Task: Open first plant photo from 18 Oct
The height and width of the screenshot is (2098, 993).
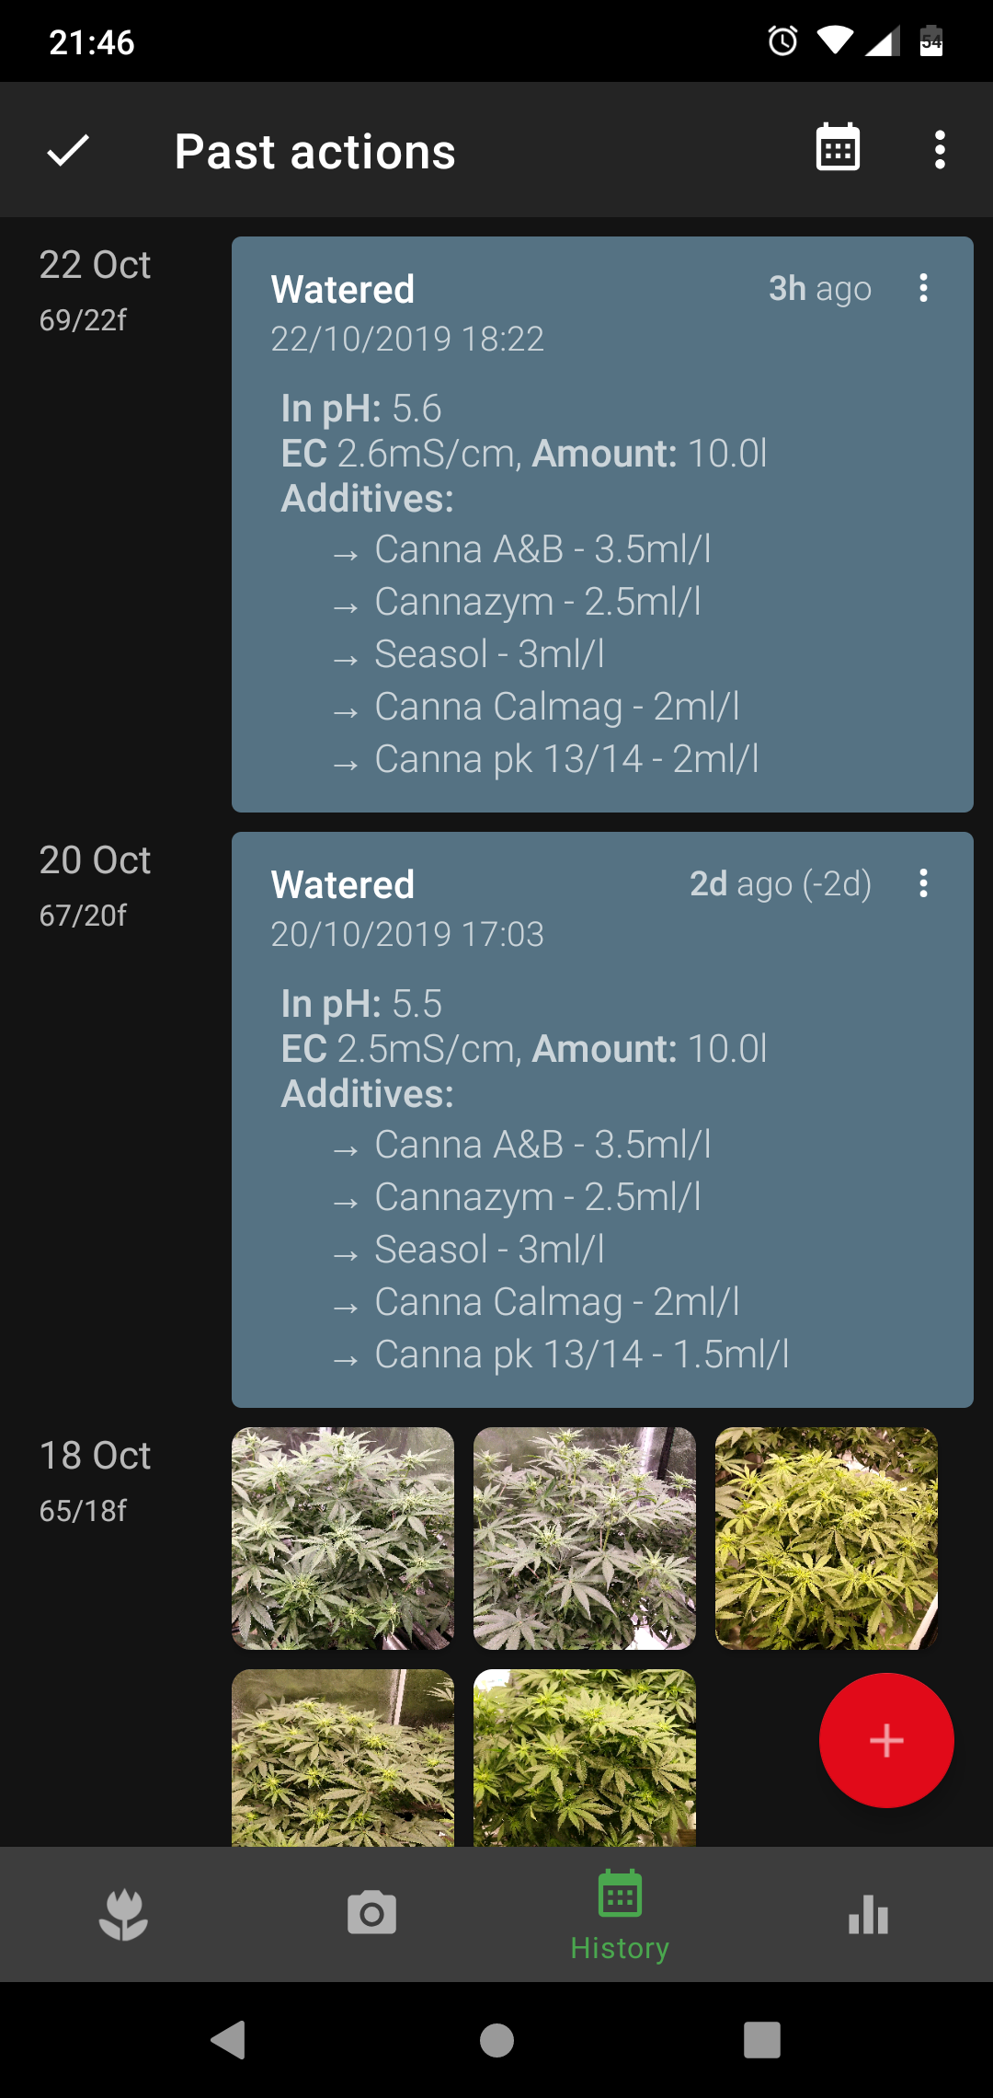Action: pyautogui.click(x=343, y=1539)
